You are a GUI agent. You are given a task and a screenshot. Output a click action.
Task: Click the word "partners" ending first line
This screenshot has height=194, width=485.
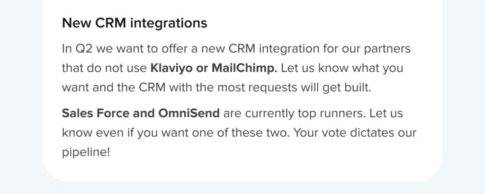387,48
